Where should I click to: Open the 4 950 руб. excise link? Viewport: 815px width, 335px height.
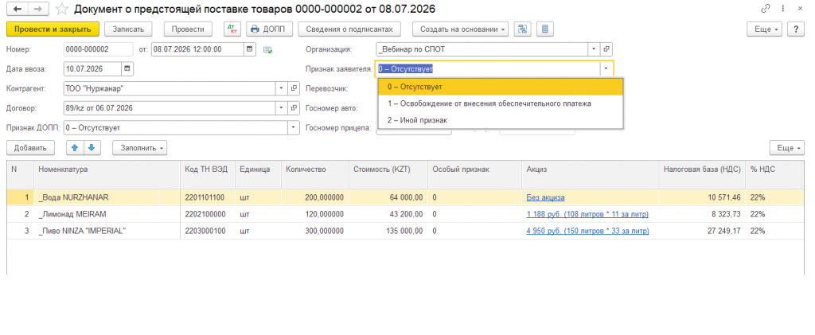[587, 231]
